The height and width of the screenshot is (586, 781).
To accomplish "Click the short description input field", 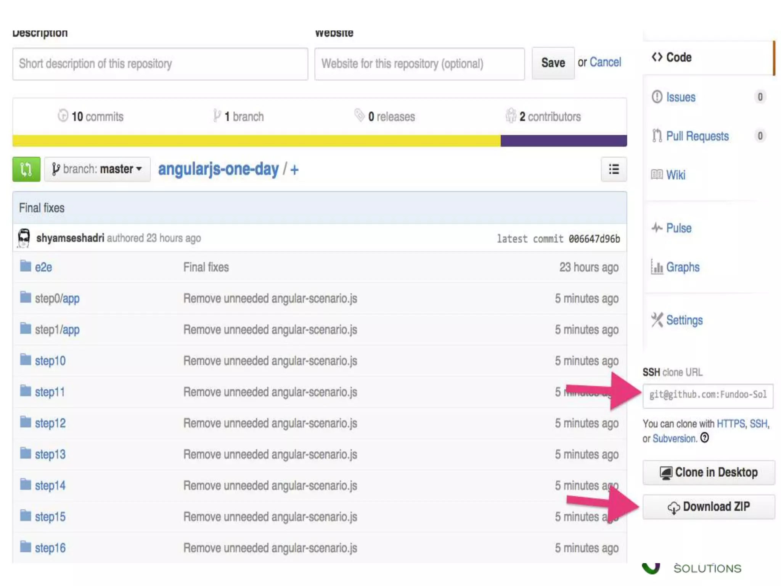I will click(x=160, y=64).
